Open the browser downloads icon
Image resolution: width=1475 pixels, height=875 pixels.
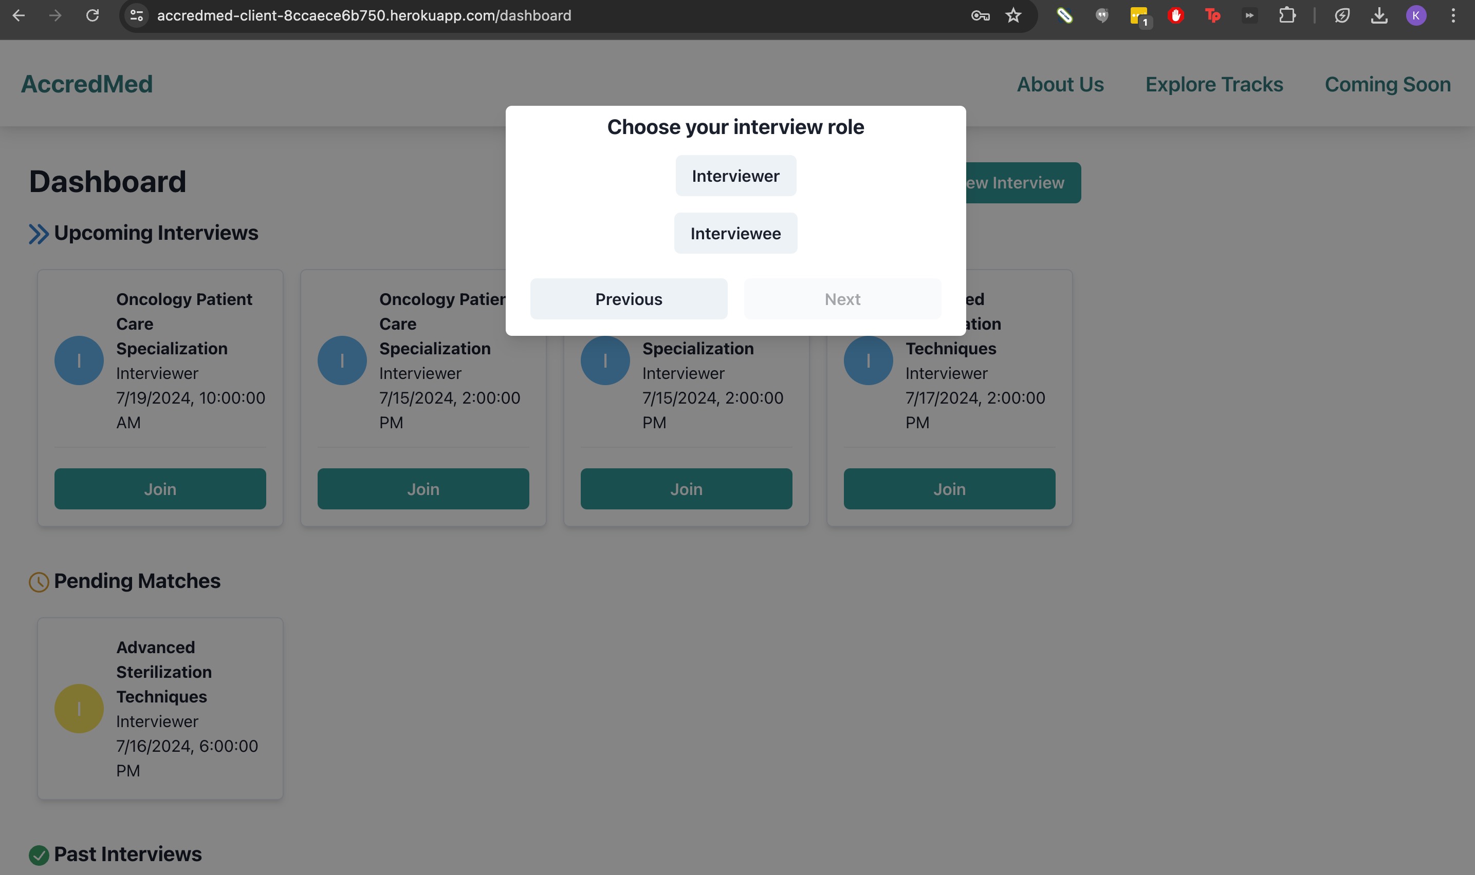[1379, 15]
